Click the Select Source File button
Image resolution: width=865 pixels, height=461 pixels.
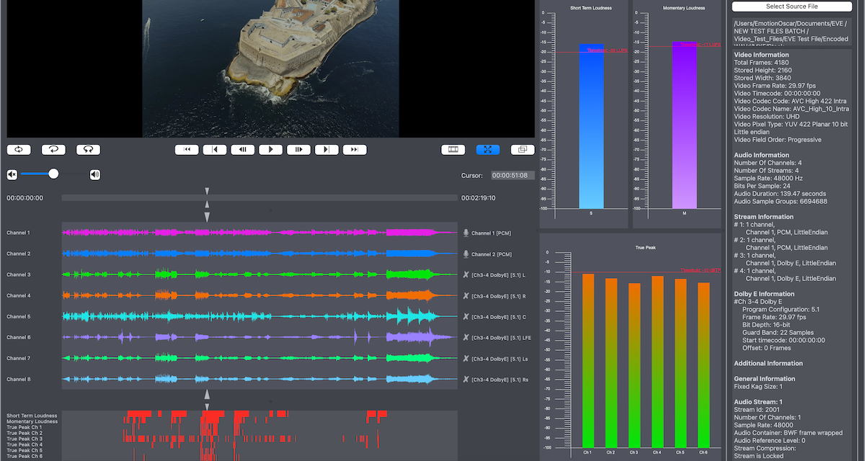(x=791, y=6)
